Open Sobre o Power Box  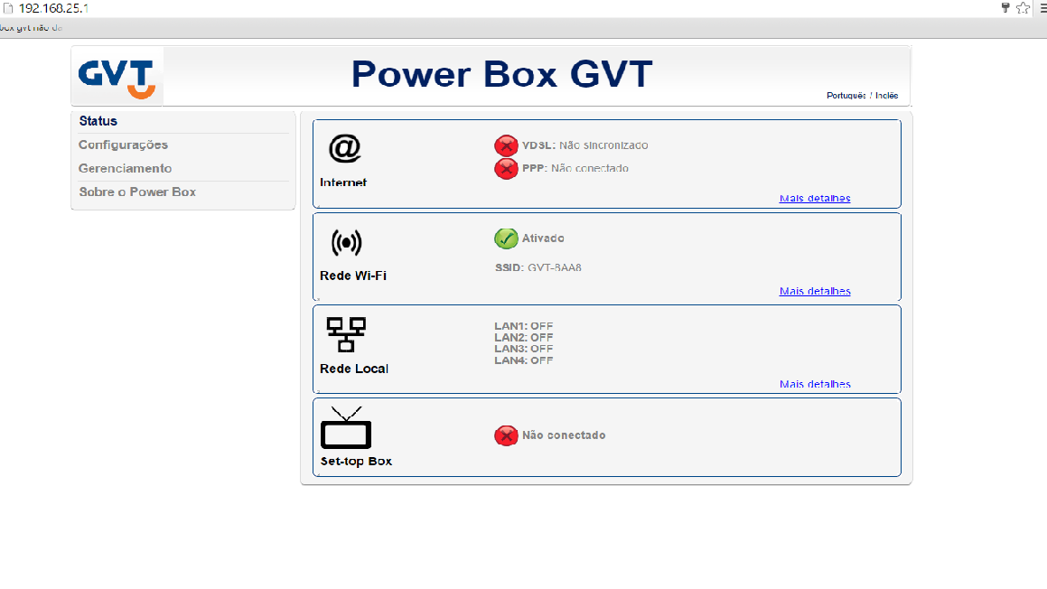point(137,192)
